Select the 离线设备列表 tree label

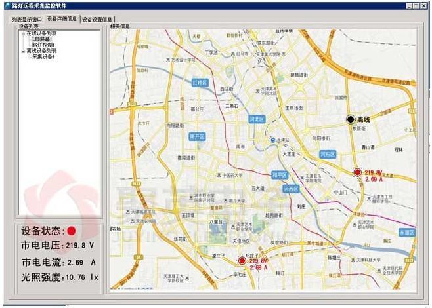[41, 51]
